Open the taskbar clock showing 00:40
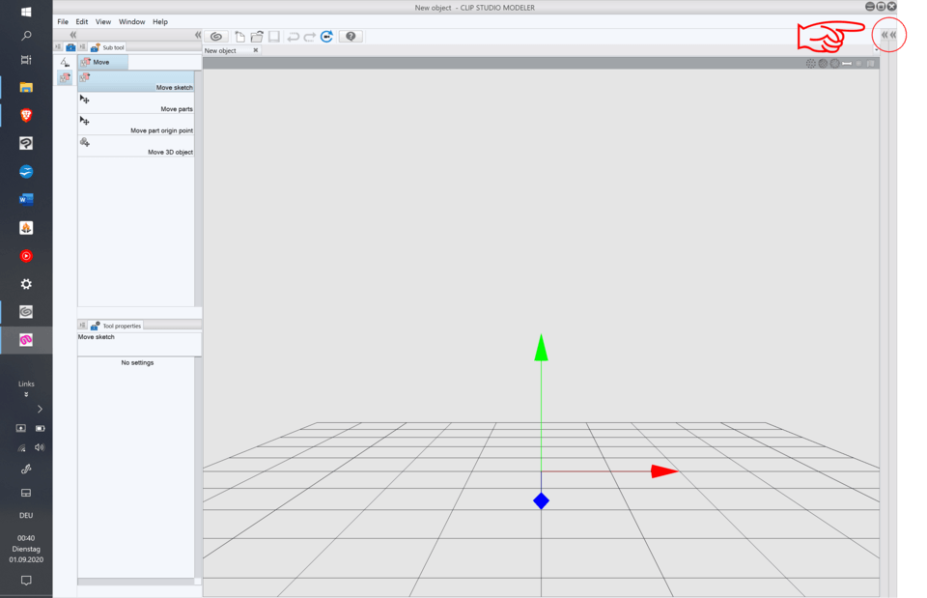The width and height of the screenshot is (927, 598). tap(26, 549)
